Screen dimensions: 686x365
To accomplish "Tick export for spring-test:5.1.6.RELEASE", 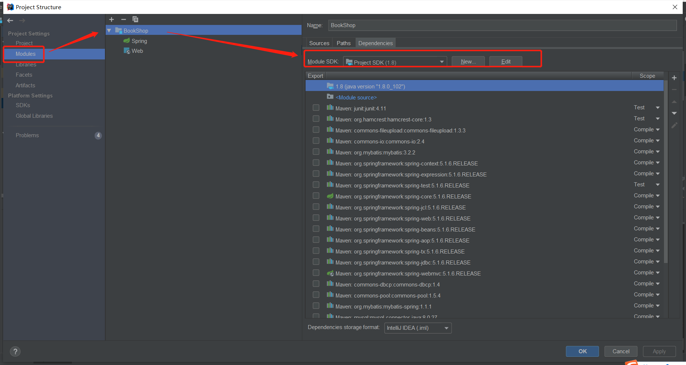I will point(316,185).
